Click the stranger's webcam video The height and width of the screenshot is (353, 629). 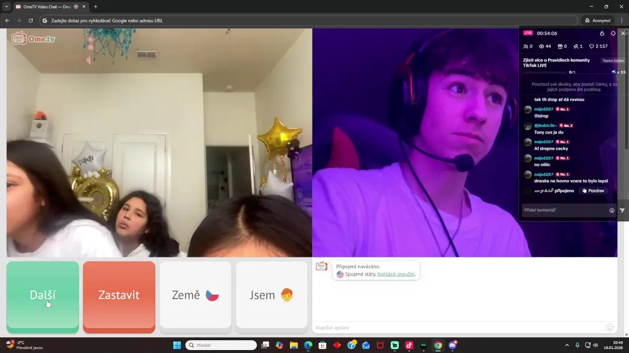point(159,143)
